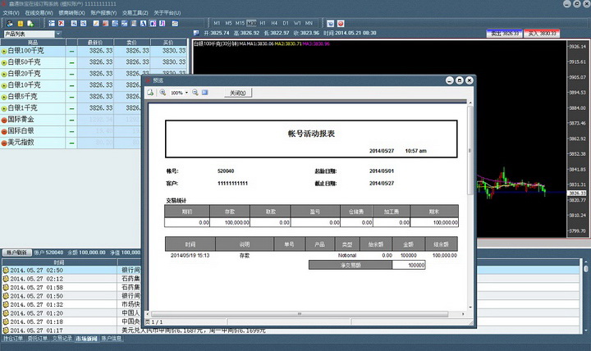591x351 pixels.
Task: Open the 100% zoom dropdown in preview
Action: point(186,93)
